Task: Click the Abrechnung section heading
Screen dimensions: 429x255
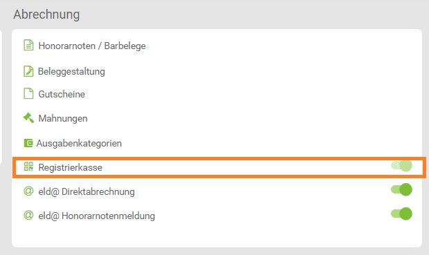Action: click(46, 15)
